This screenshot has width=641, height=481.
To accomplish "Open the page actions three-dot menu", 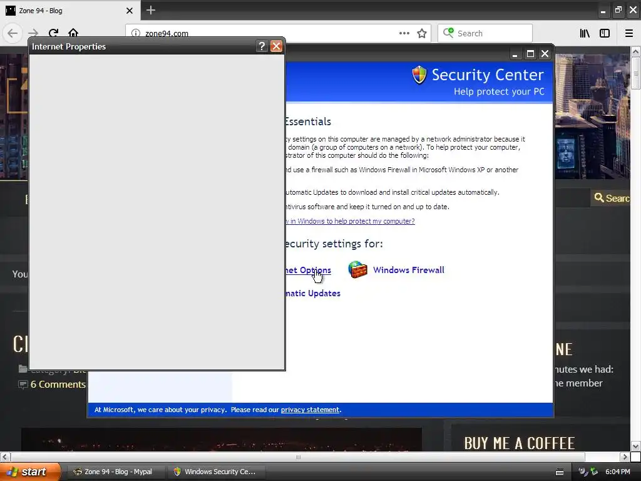I will [x=404, y=33].
